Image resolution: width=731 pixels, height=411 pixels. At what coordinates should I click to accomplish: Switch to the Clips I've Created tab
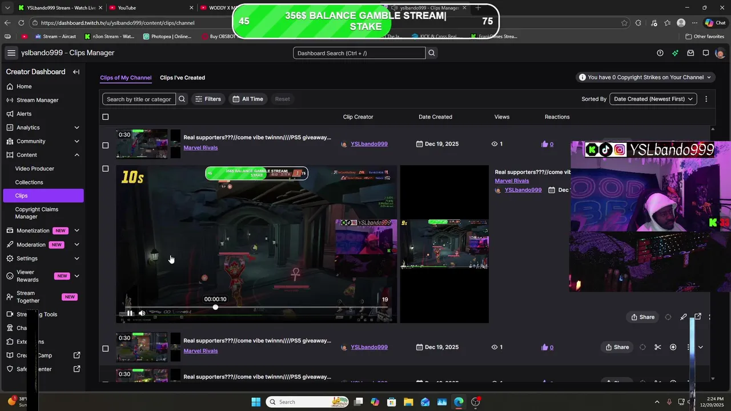coord(182,78)
